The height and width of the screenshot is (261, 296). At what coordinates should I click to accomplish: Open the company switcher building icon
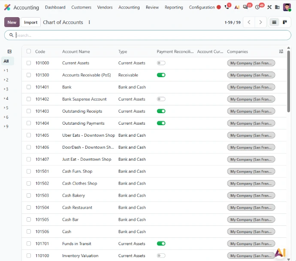point(277,7)
